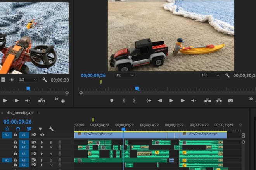Mute track A2
This screenshot has width=256, height=170.
pyautogui.click(x=42, y=147)
